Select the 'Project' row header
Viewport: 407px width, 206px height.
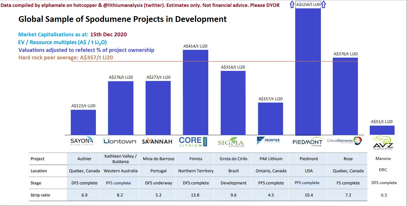point(38,159)
